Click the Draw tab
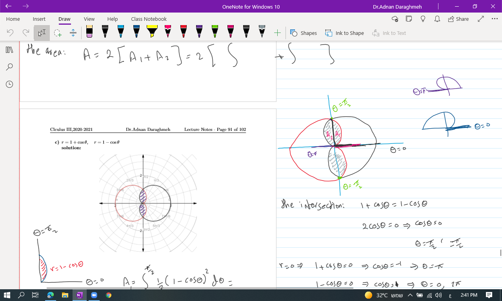 [64, 19]
